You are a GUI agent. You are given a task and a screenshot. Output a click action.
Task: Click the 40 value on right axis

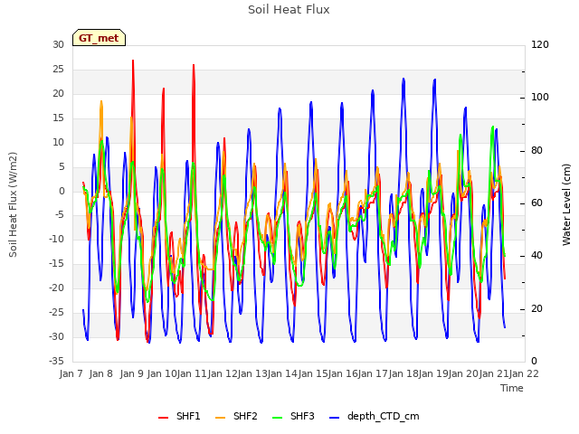click(x=536, y=255)
